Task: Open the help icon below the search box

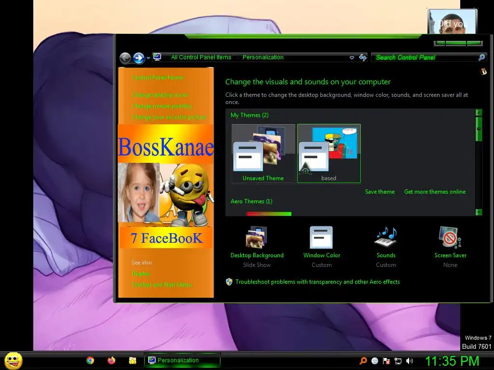Action: [483, 72]
